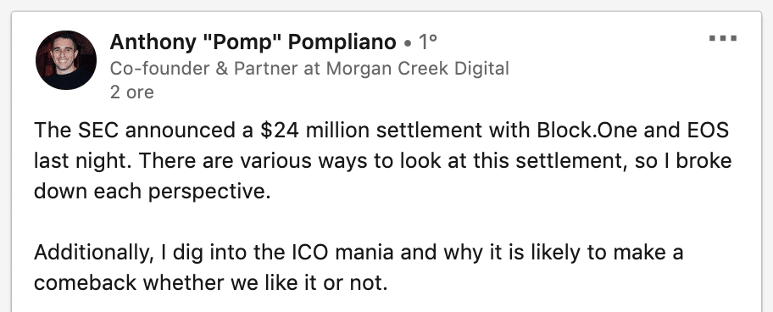Select the bullet dot separator beside the name
The image size is (773, 312).
click(407, 44)
